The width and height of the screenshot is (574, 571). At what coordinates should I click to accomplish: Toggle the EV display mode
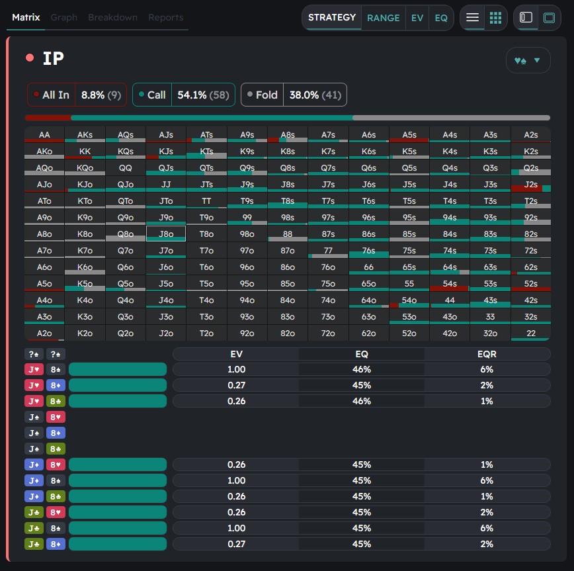(x=417, y=18)
